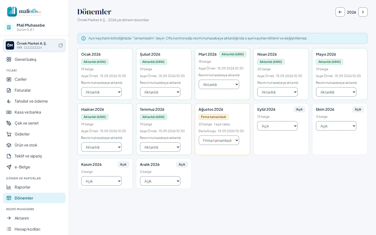376x235 pixels.
Task: Click the Cariler sidebar icon
Action: pyautogui.click(x=9, y=79)
